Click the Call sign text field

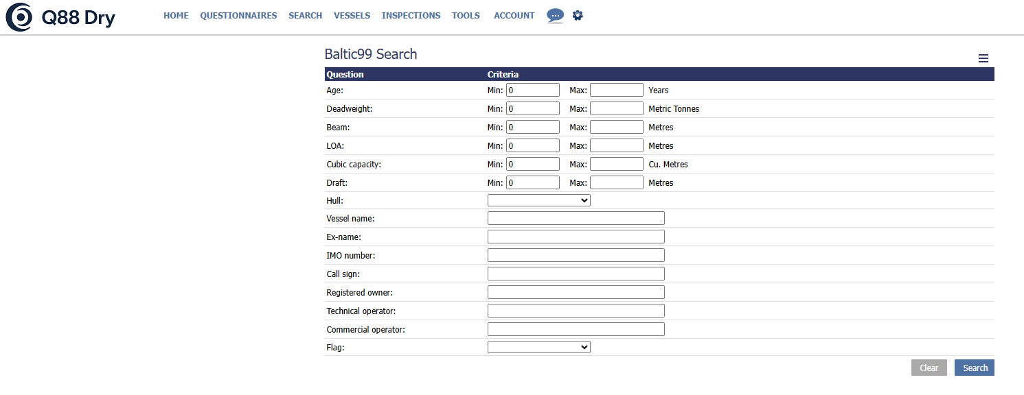click(x=576, y=274)
